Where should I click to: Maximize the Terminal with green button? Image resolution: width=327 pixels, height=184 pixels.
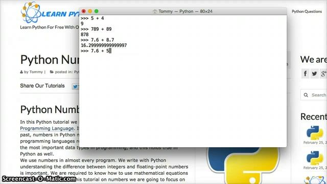pos(97,11)
